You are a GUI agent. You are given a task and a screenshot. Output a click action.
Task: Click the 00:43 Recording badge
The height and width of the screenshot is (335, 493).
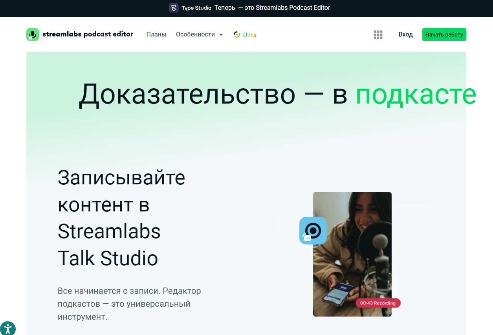pos(378,303)
